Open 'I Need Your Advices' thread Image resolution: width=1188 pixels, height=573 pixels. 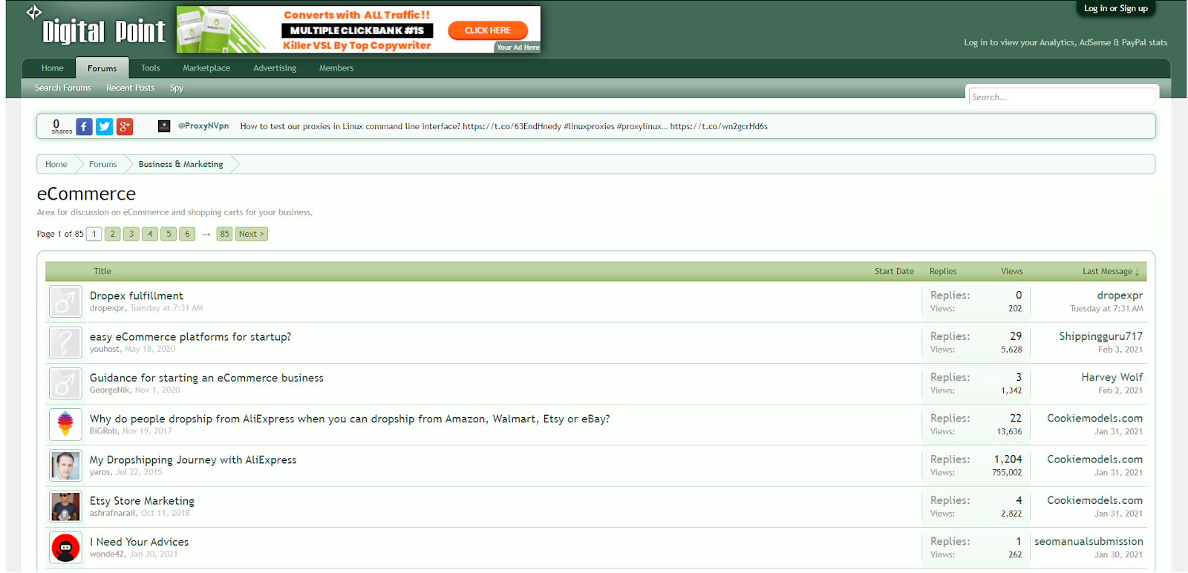(x=140, y=542)
